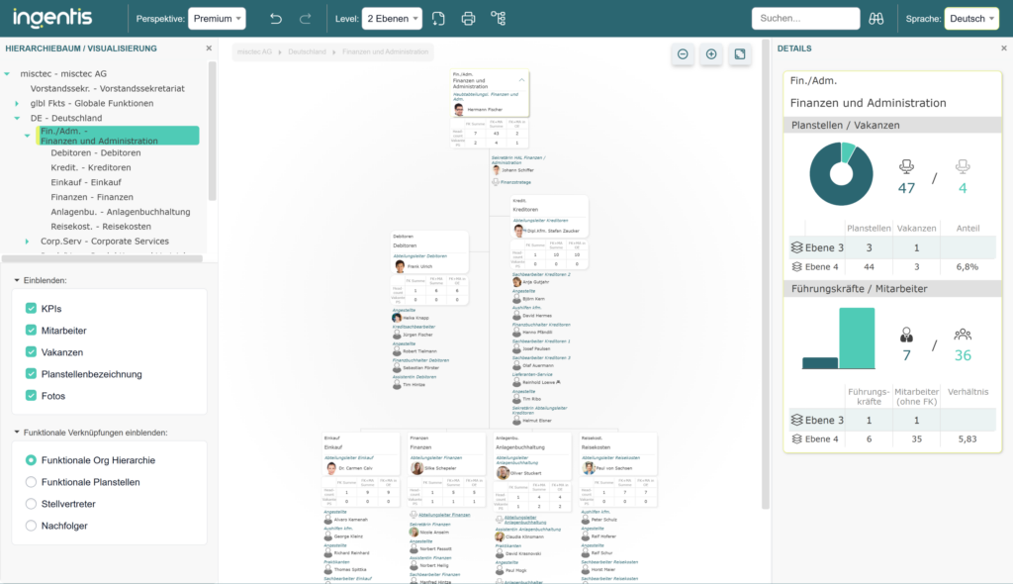The height and width of the screenshot is (584, 1013).
Task: Uncheck the Vakanzen checkbox
Action: [x=31, y=351]
